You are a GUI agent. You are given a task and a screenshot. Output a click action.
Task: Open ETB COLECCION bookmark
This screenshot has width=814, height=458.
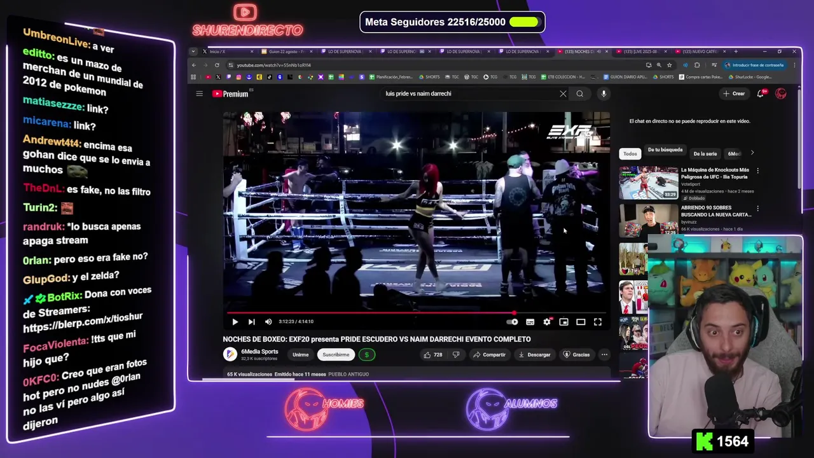pyautogui.click(x=562, y=77)
